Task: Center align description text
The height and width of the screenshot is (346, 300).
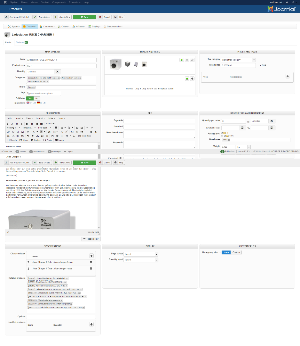Action: 32,124
